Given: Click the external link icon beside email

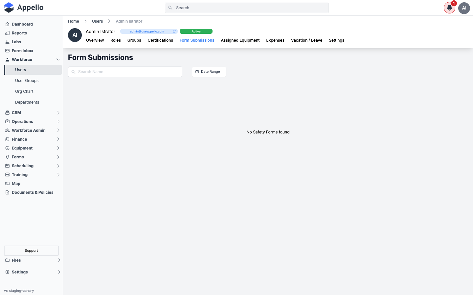Looking at the screenshot, I should [174, 31].
